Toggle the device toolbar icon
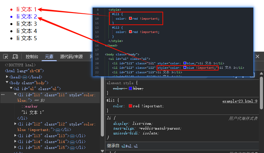 coord(15,56)
